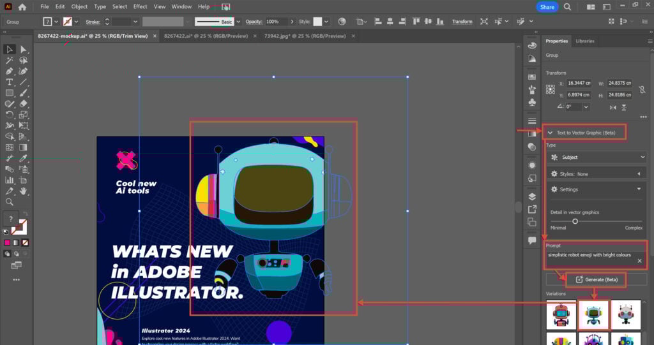
Task: Select the Free Transform tool
Action: click(x=24, y=126)
